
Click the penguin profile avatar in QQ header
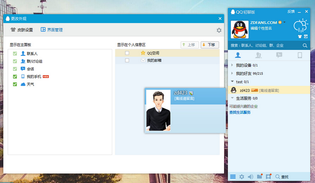(239, 30)
